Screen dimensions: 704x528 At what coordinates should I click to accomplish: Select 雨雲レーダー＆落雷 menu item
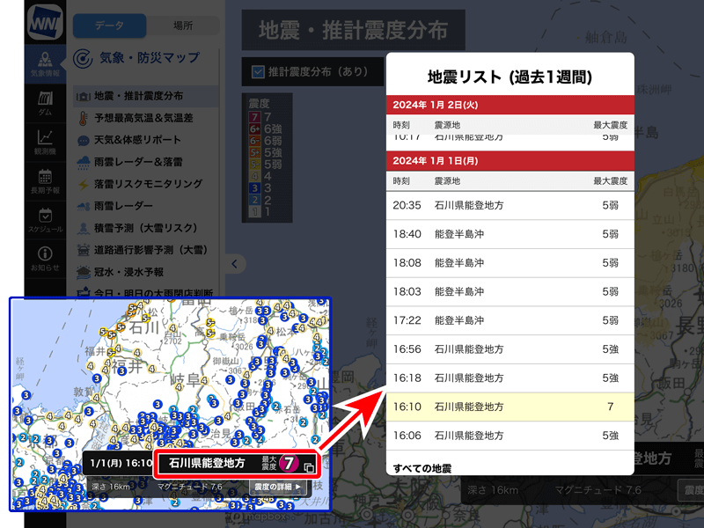point(137,162)
